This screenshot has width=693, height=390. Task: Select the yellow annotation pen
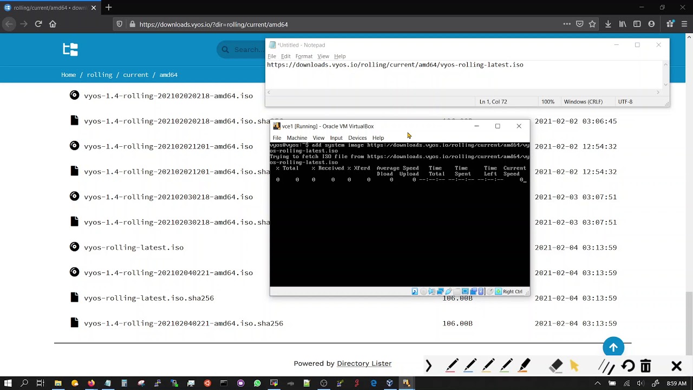coord(488,366)
